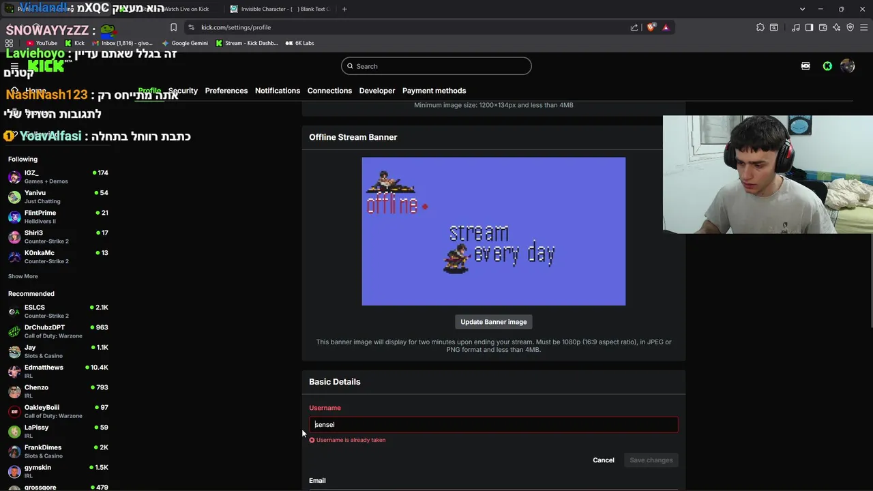The height and width of the screenshot is (491, 873).
Task: Open the Notifications settings tab
Action: 278,91
